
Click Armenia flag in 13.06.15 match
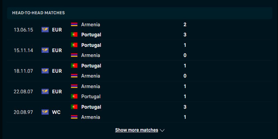[x=74, y=25]
